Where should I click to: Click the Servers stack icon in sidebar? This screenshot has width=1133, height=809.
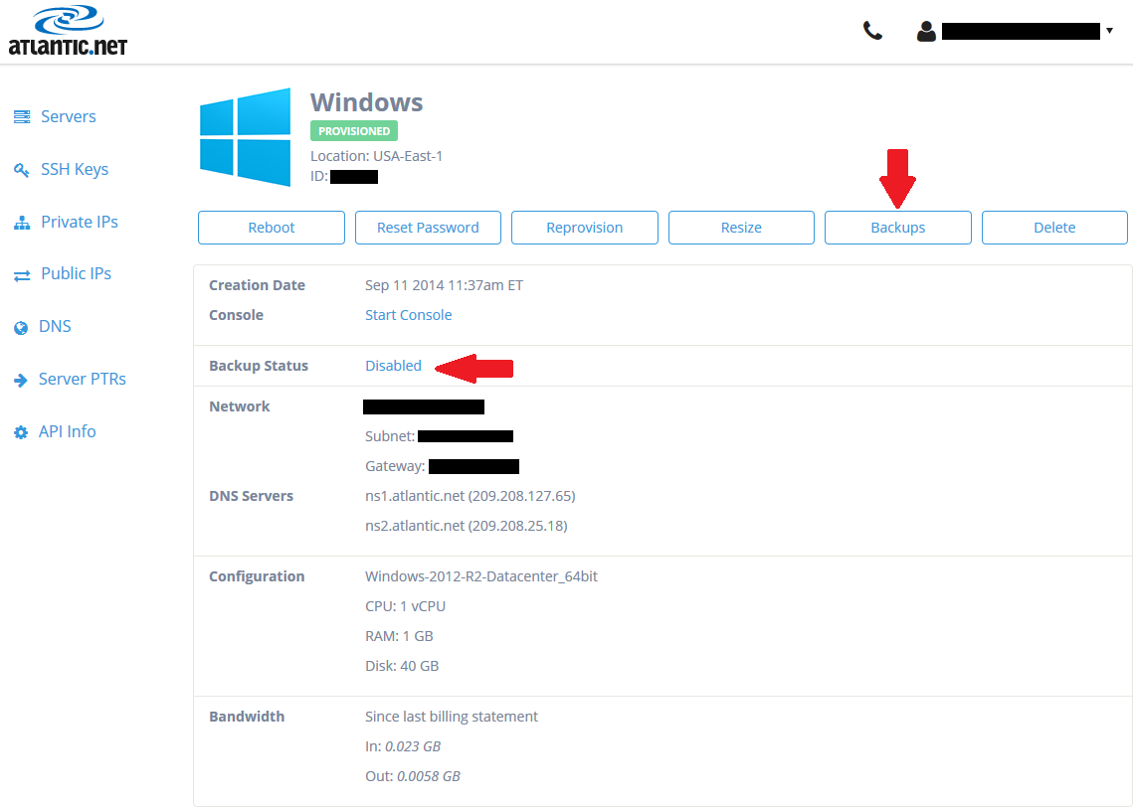[x=23, y=117]
